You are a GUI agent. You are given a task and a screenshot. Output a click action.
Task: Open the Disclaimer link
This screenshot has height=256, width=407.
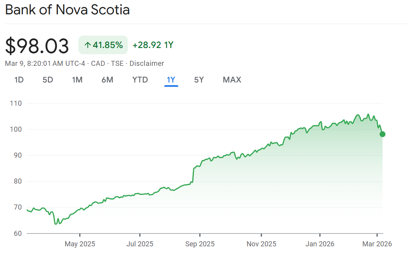(147, 64)
